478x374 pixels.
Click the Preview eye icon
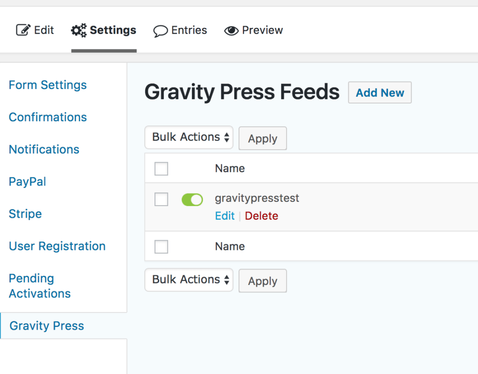point(232,31)
